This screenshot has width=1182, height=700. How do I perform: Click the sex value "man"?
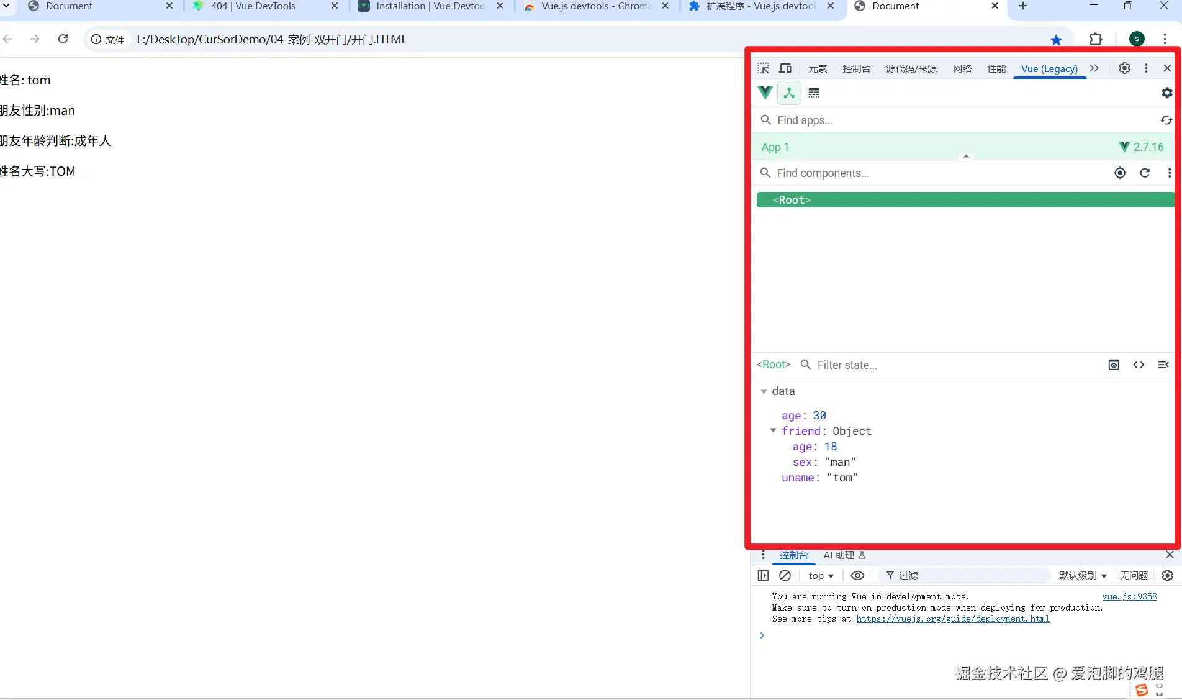[x=840, y=462]
